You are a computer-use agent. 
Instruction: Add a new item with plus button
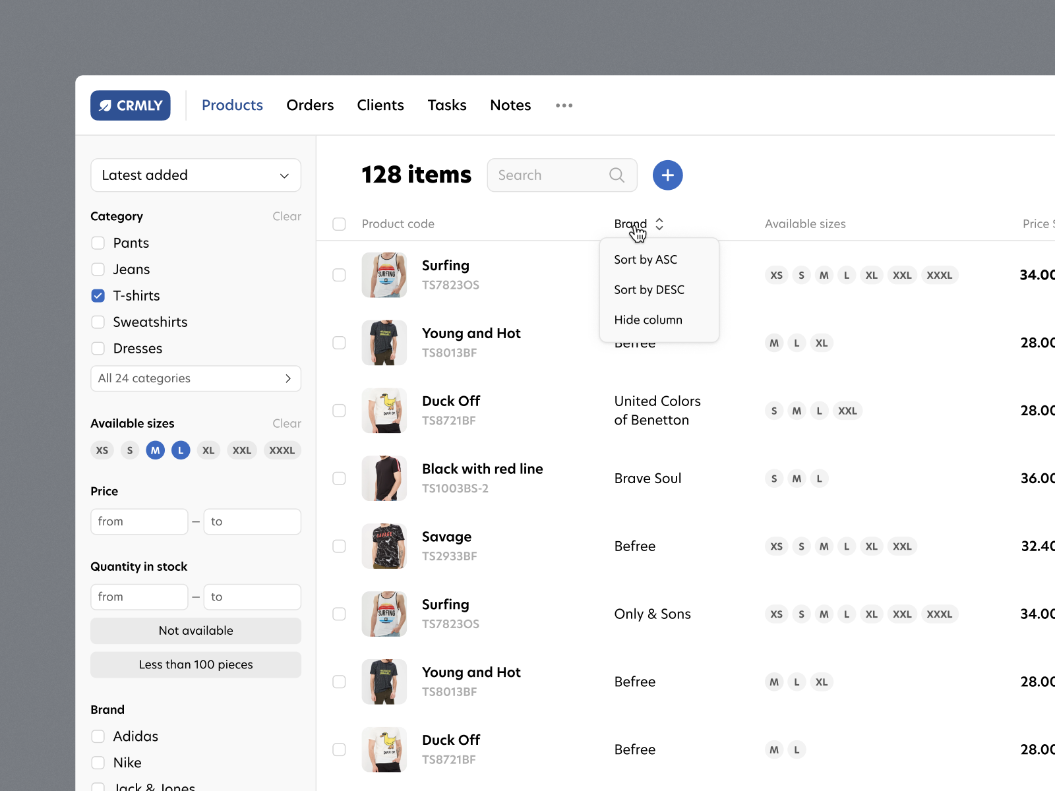[x=667, y=175]
